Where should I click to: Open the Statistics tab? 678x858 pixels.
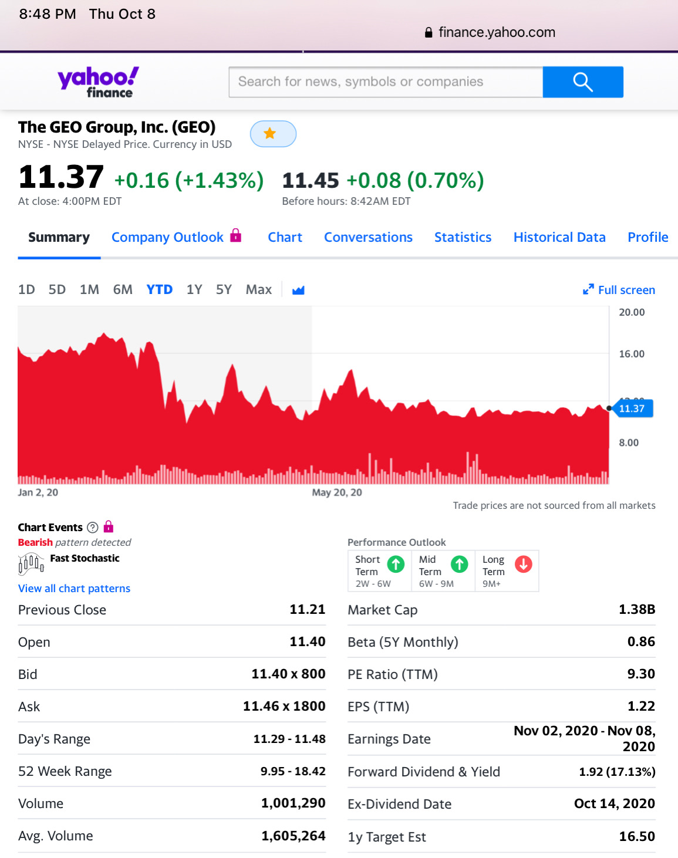pyautogui.click(x=463, y=238)
